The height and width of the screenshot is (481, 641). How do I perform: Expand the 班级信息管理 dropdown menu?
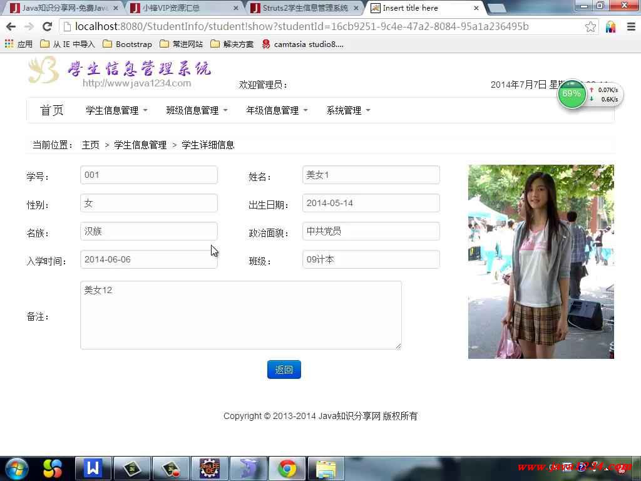(x=197, y=110)
